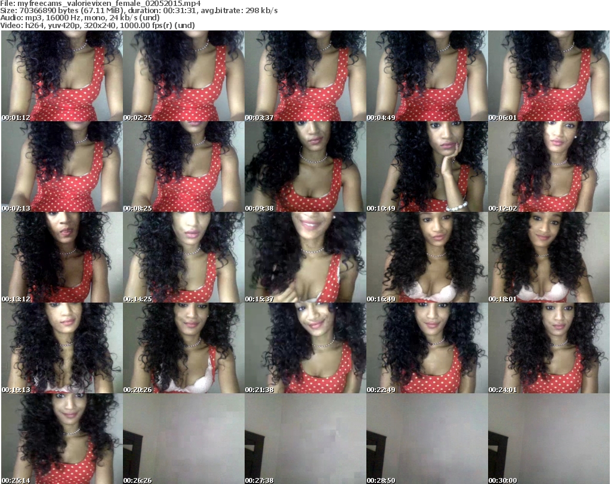This screenshot has height=484, width=611.
Task: Select the 'Video: h264, yuv420p' line
Action: (x=97, y=25)
